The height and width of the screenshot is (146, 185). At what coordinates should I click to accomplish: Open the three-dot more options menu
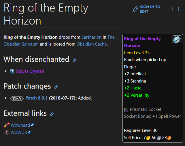[179, 9]
